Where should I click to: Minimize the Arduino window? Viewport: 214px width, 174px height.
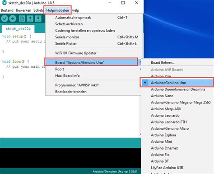coord(110,3)
